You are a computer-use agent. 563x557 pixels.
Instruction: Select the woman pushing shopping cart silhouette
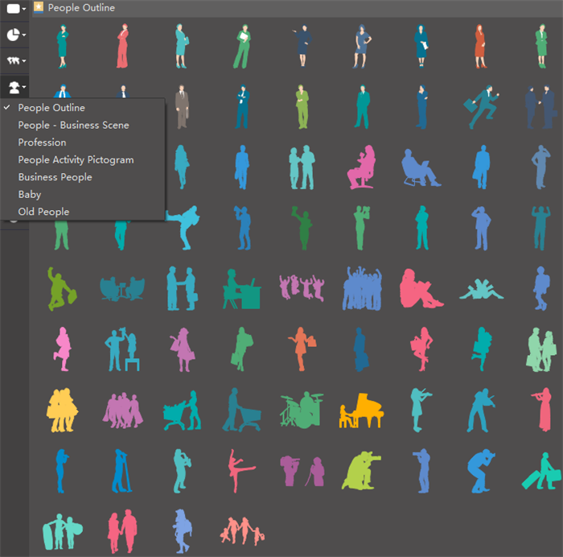pos(182,410)
